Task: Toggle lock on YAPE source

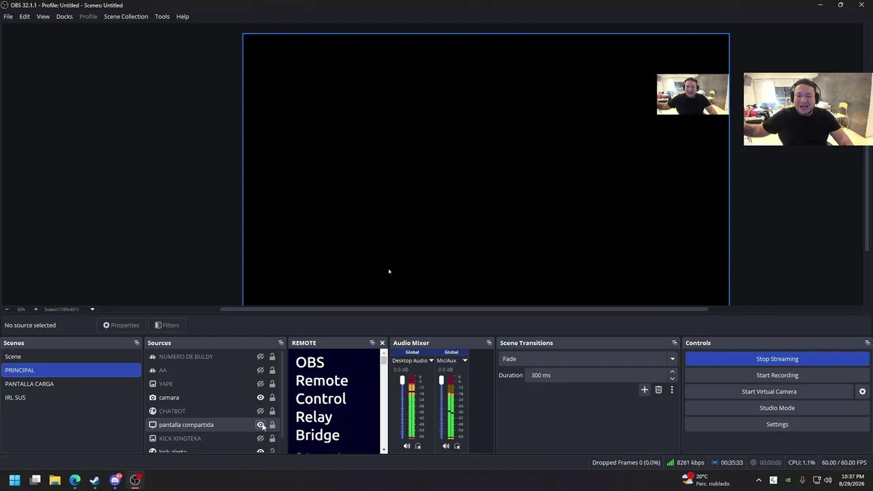Action: click(272, 384)
